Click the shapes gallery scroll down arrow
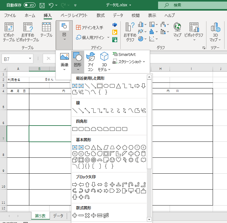Screen dimensions: 227x223 149,219
